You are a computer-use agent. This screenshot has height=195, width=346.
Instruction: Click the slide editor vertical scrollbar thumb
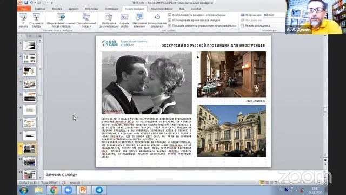(325, 112)
